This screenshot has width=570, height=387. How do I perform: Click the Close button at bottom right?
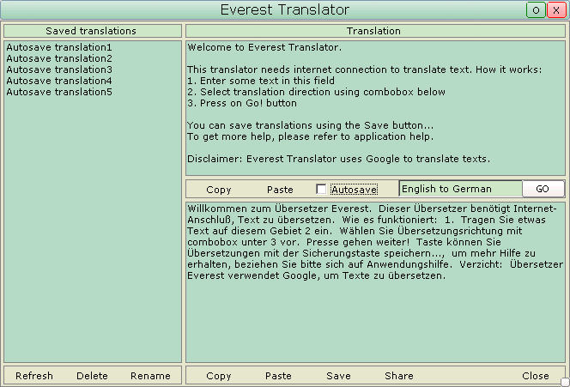pos(536,376)
